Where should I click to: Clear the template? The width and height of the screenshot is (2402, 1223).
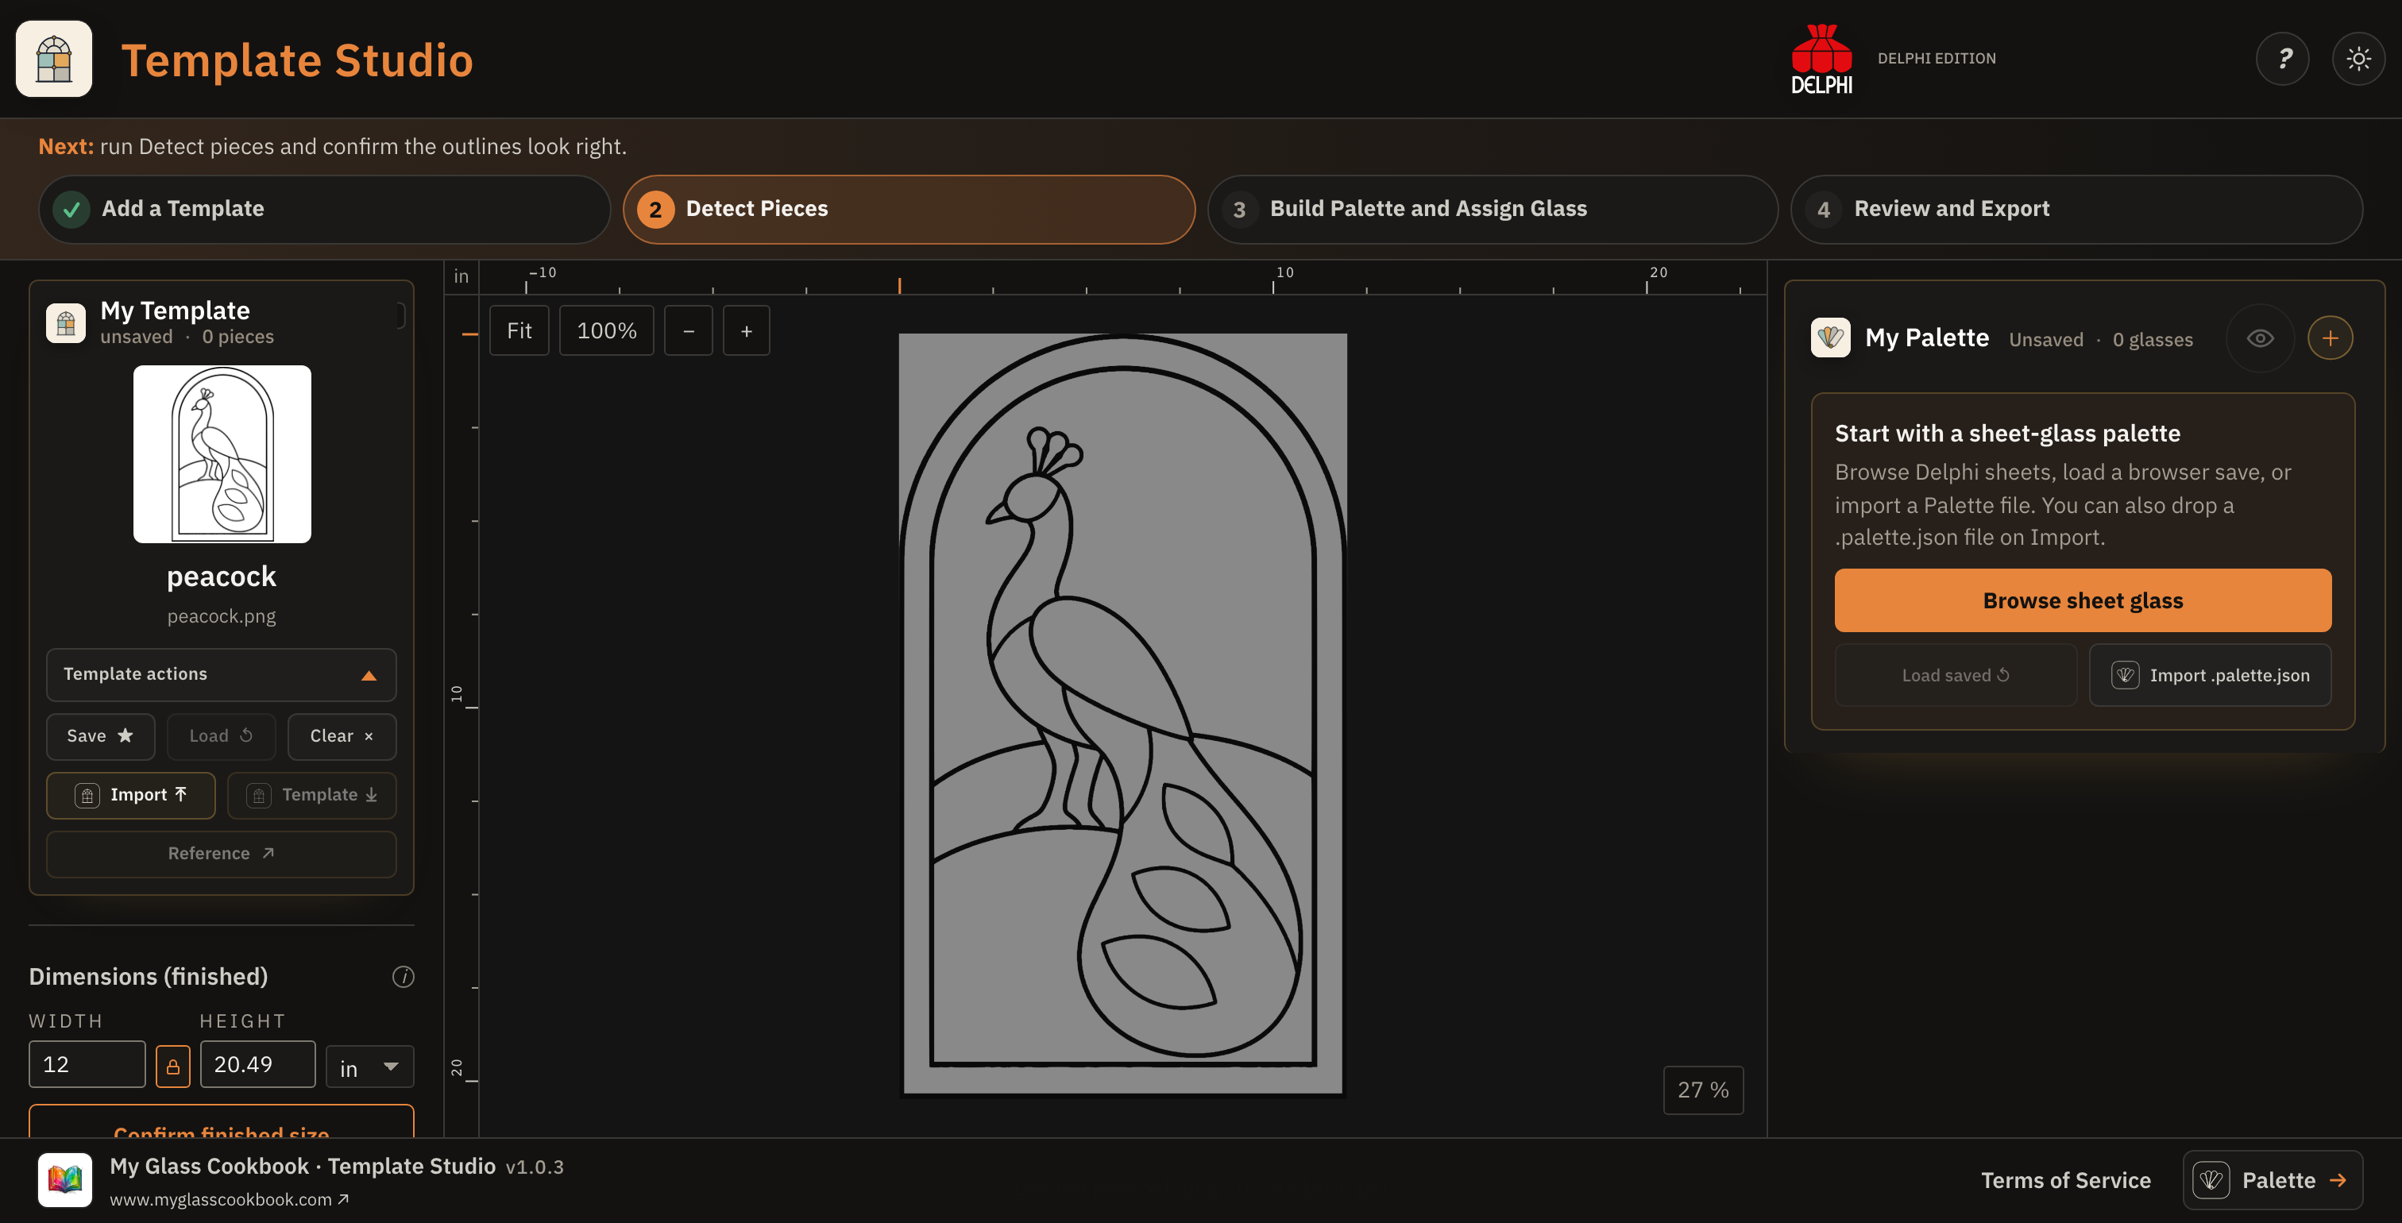pyautogui.click(x=342, y=736)
